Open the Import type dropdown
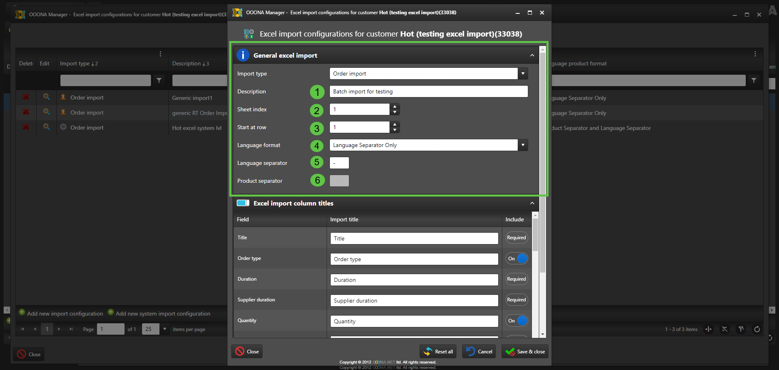Image resolution: width=779 pixels, height=370 pixels. point(523,74)
